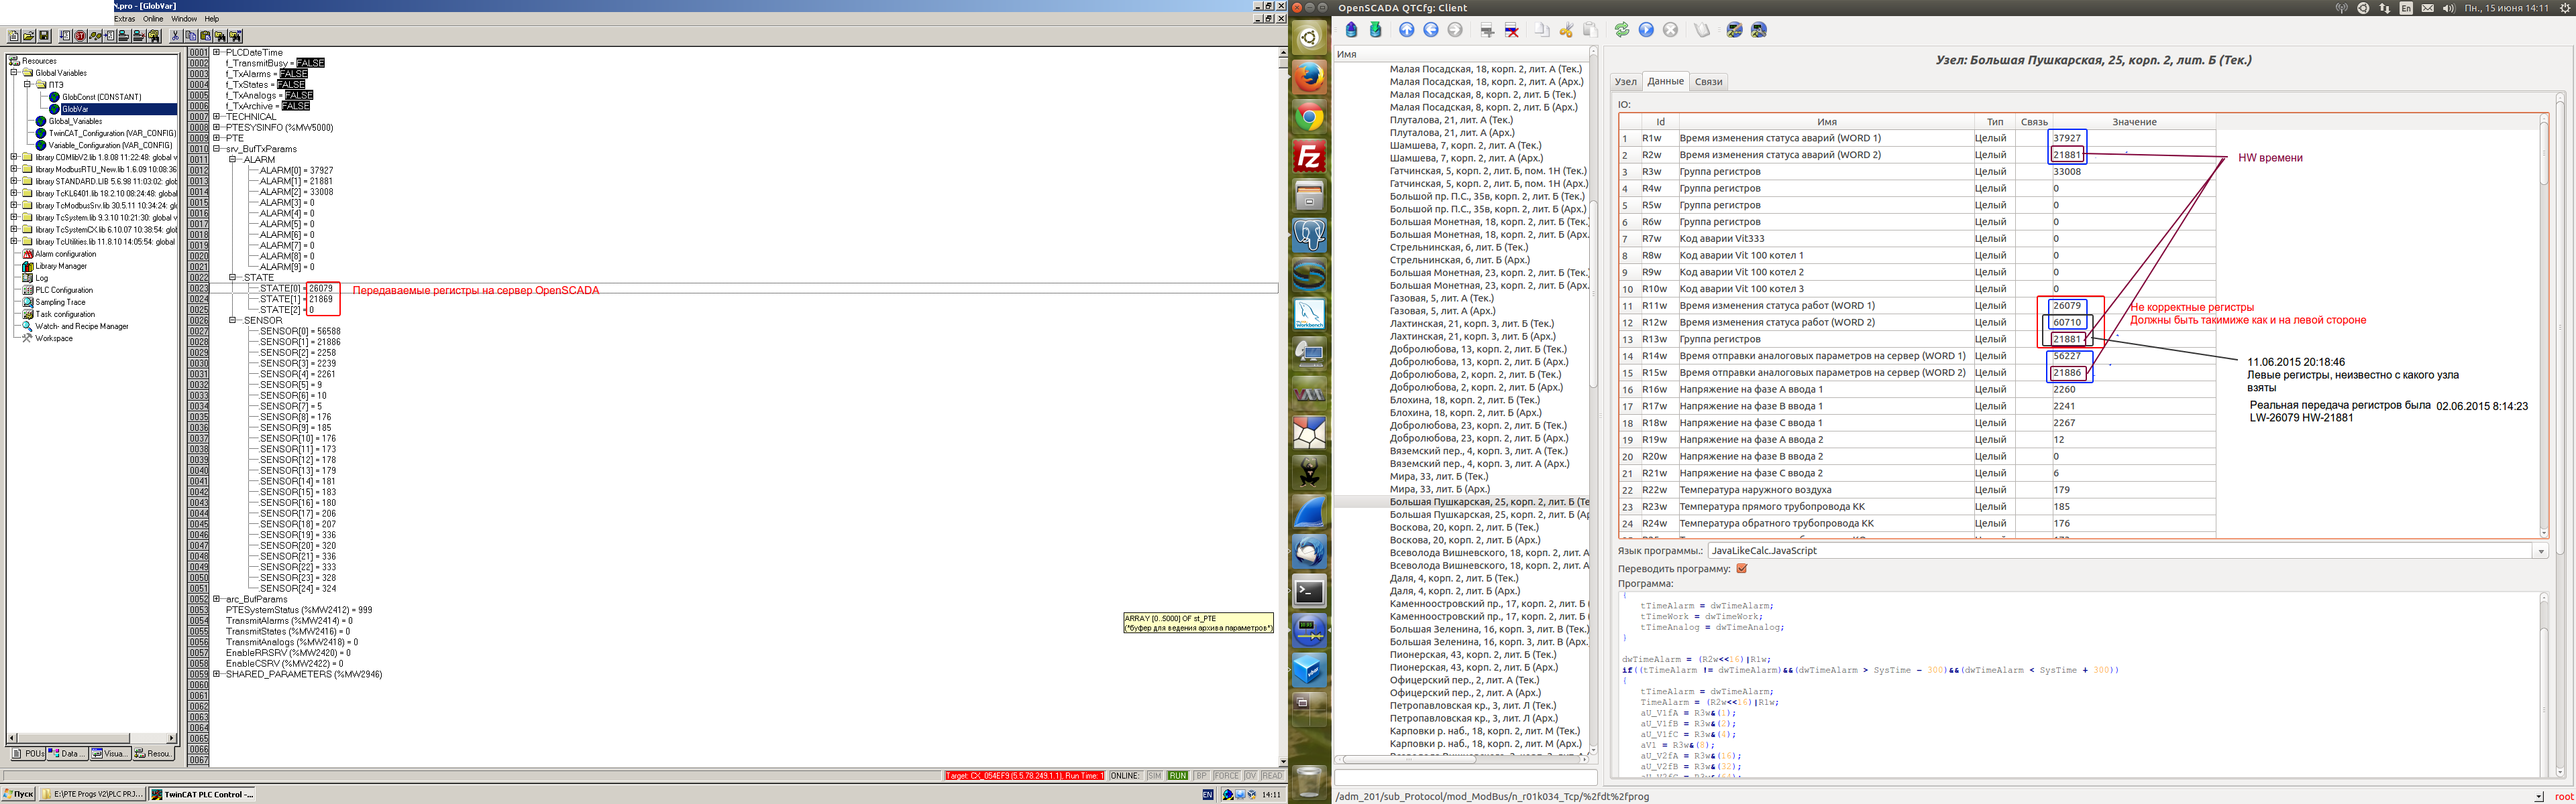
Task: Click the OpenSCADA Load from DB icon
Action: click(x=1351, y=30)
